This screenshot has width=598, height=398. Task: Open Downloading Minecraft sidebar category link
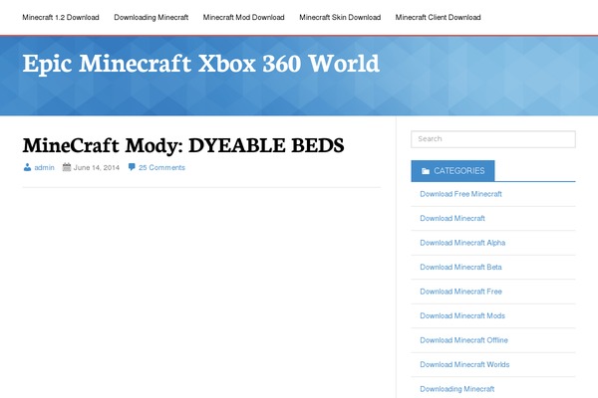(x=456, y=389)
